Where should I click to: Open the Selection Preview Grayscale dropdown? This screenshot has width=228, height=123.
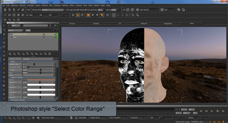point(38,59)
